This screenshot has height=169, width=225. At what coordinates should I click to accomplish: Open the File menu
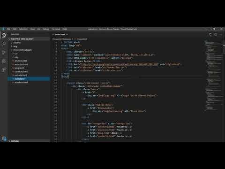(x=8, y=29)
